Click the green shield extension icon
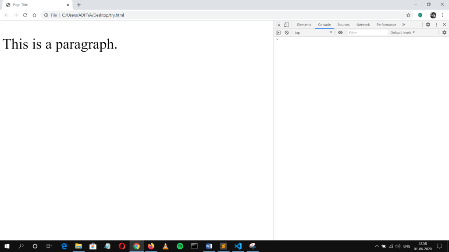Viewport: 449px width, 252px height. (420, 15)
